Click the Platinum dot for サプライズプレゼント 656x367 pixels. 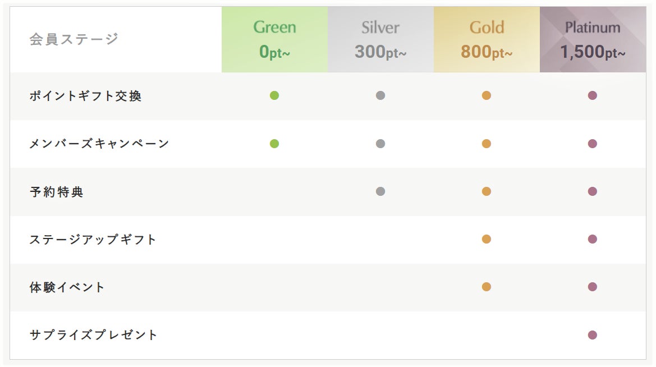pos(592,335)
